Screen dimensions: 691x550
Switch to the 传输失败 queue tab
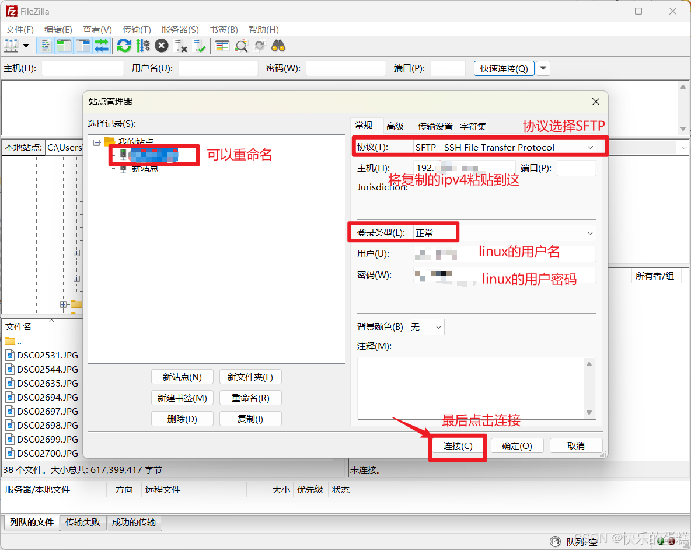coord(83,523)
